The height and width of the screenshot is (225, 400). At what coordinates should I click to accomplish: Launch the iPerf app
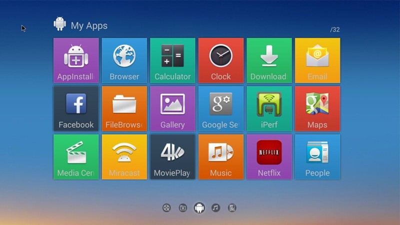pos(268,108)
